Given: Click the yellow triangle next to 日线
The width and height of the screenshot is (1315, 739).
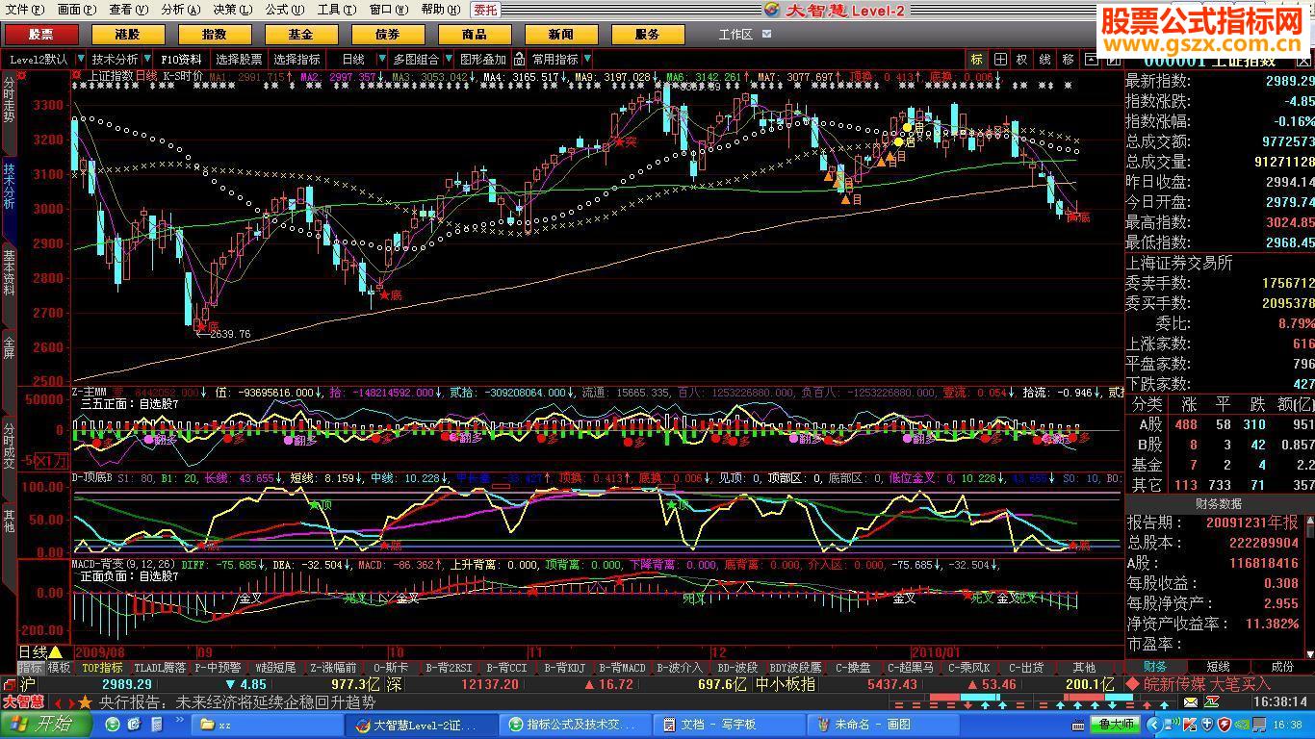Looking at the screenshot, I should 56,651.
